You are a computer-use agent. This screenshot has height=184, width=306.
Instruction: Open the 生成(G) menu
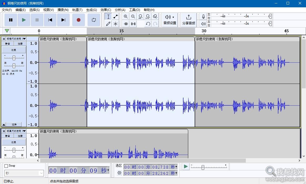[91, 10]
